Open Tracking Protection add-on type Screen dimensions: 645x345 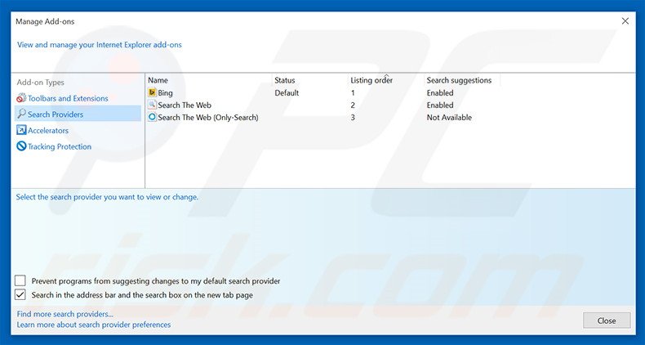click(x=60, y=146)
